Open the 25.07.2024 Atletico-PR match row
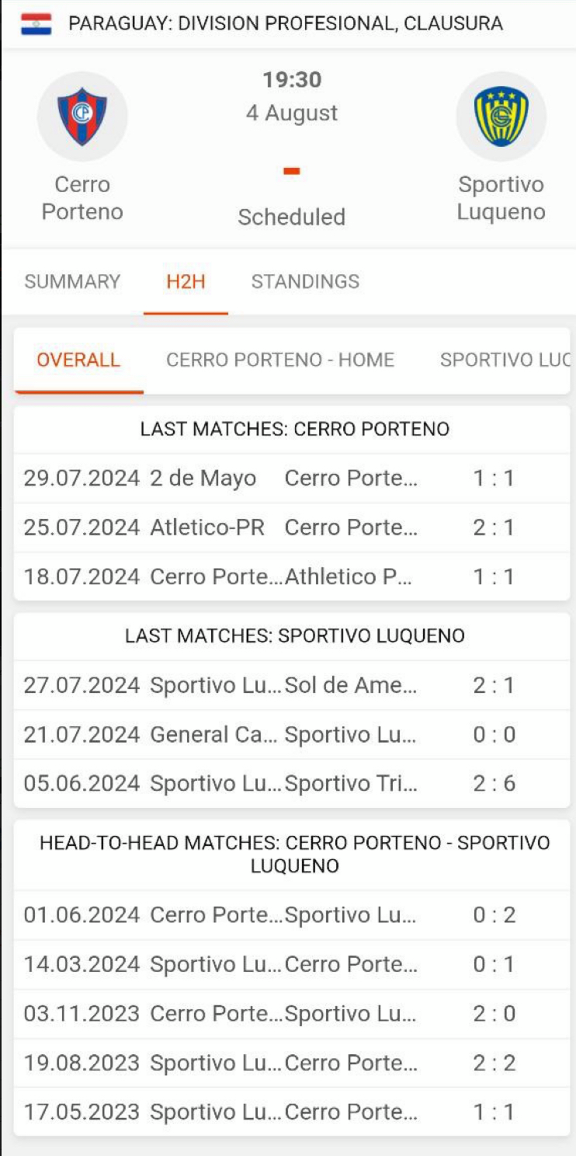Image resolution: width=576 pixels, height=1156 pixels. [292, 528]
